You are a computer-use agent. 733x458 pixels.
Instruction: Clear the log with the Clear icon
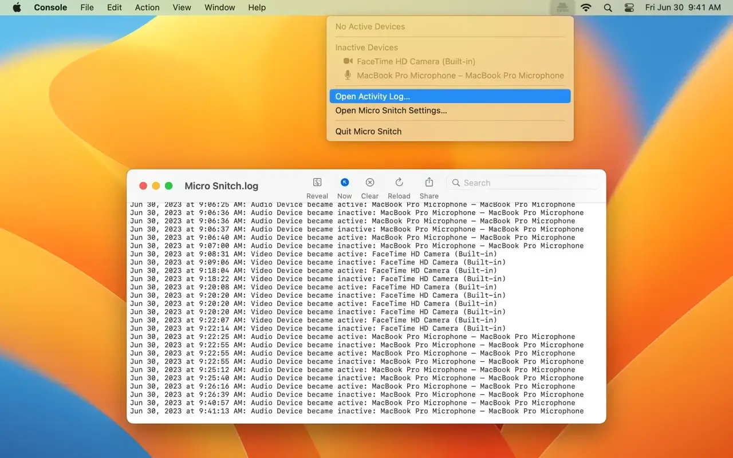click(x=370, y=183)
